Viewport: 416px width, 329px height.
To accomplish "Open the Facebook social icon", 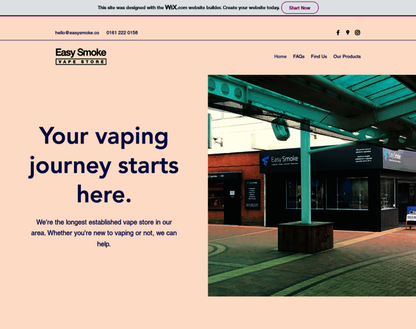I will click(338, 33).
